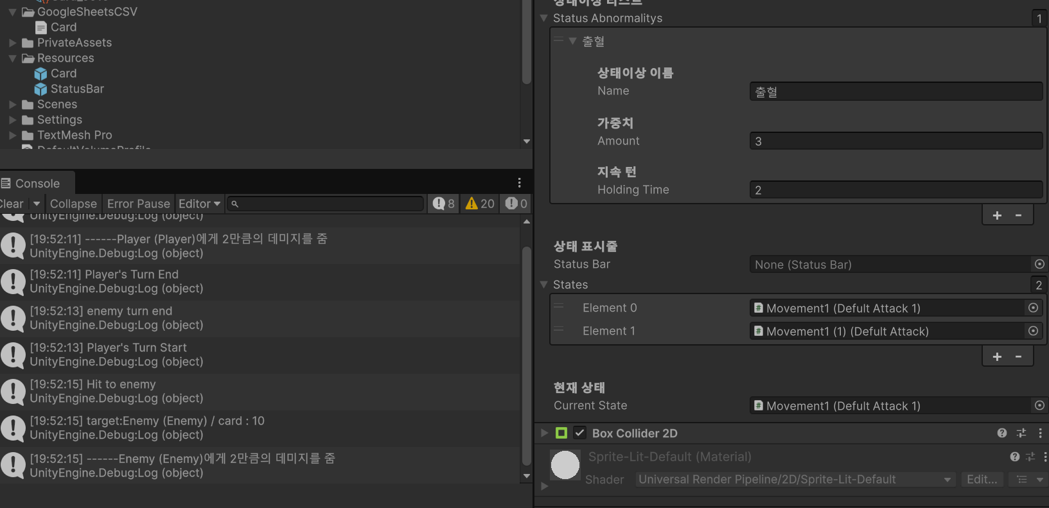Remove a Status Abnormalitys element with minus
The width and height of the screenshot is (1049, 508).
coord(1019,215)
